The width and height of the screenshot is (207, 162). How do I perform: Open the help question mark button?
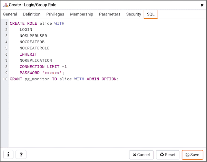point(21,155)
